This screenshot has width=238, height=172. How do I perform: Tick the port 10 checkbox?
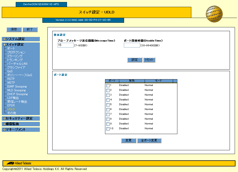[108, 129]
